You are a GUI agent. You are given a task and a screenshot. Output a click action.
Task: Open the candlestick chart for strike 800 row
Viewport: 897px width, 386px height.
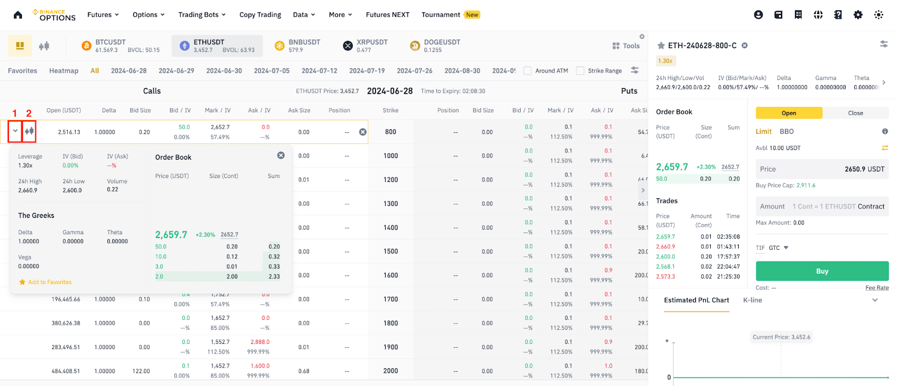click(x=29, y=131)
